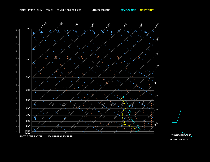Screen dimensions: 210x162
Task: Click the 400 pressure level label
Action: tap(28, 90)
